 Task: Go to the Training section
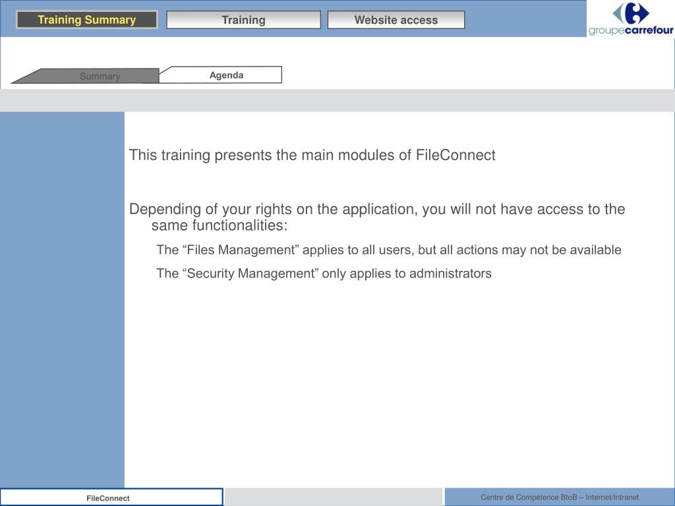click(244, 20)
